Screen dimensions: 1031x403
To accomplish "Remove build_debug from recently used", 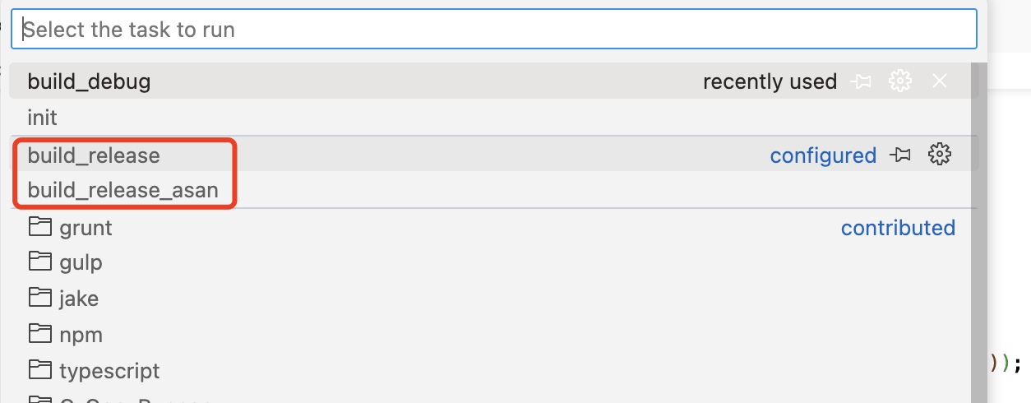I will (x=940, y=81).
